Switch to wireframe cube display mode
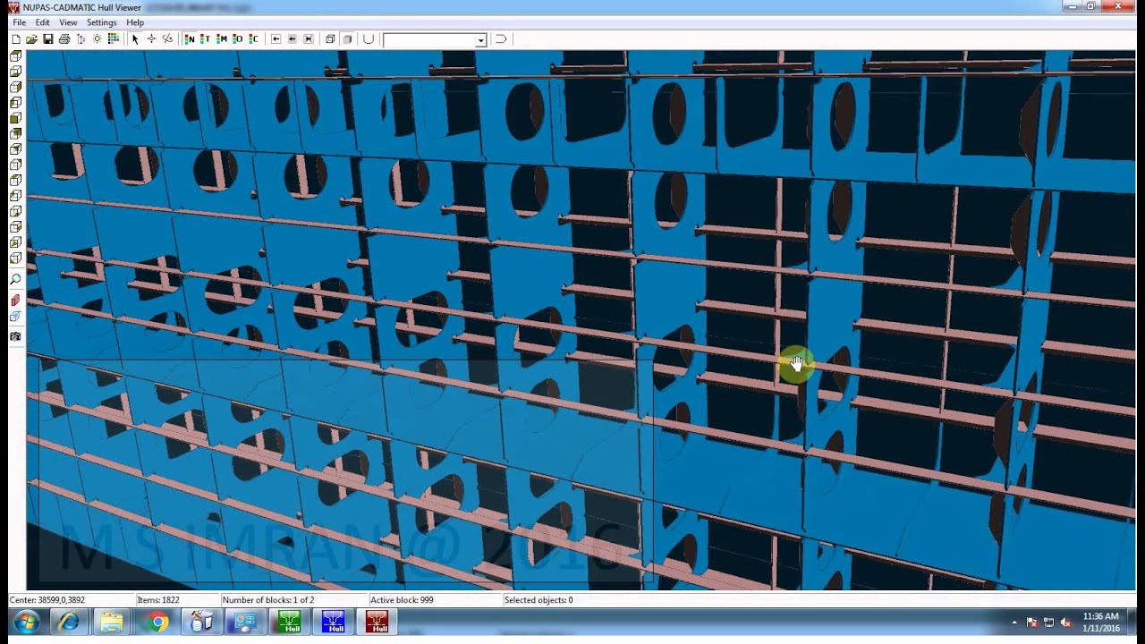The width and height of the screenshot is (1145, 644). click(x=330, y=39)
